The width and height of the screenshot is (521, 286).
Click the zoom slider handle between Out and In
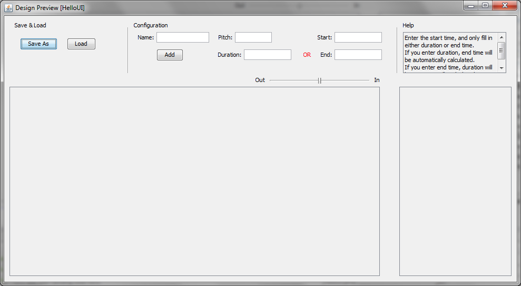(319, 80)
